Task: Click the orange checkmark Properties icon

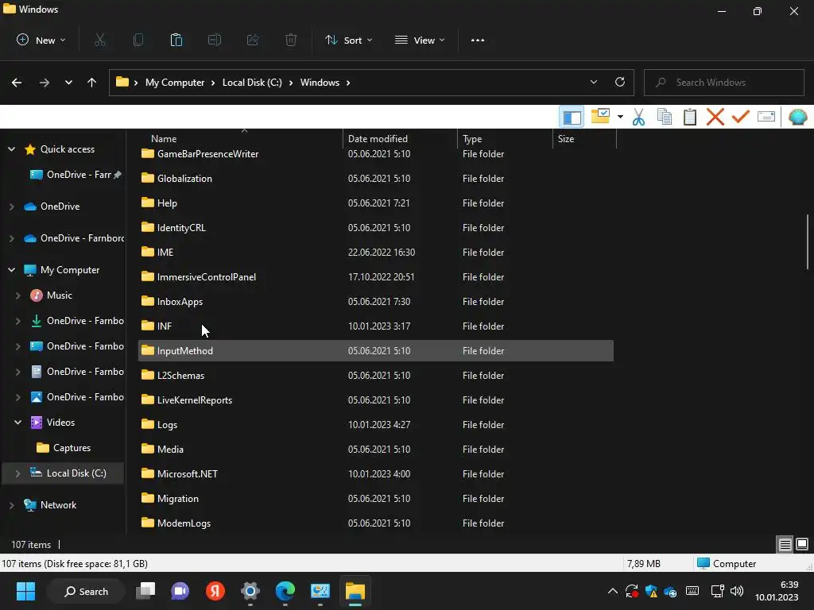Action: pyautogui.click(x=741, y=117)
